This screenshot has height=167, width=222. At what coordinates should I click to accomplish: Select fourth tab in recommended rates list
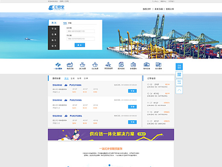(86, 78)
